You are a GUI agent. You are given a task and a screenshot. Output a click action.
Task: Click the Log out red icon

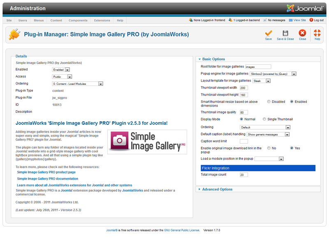tap(311, 20)
